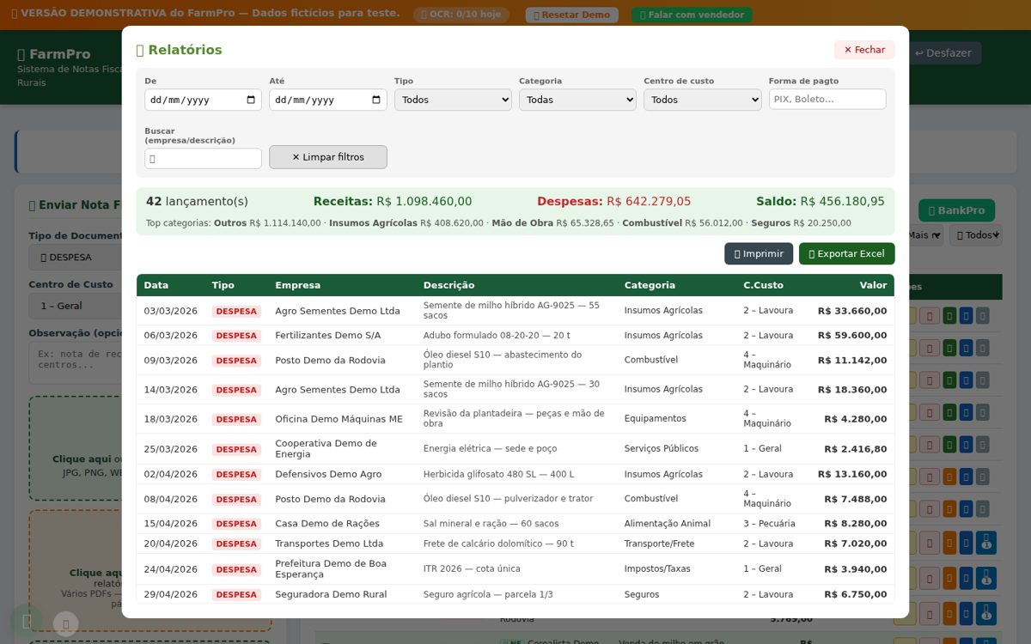Click the Data column header
This screenshot has height=644, width=1031.
[x=156, y=285]
